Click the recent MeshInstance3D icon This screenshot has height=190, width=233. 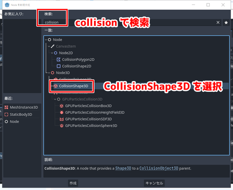pos(6,107)
